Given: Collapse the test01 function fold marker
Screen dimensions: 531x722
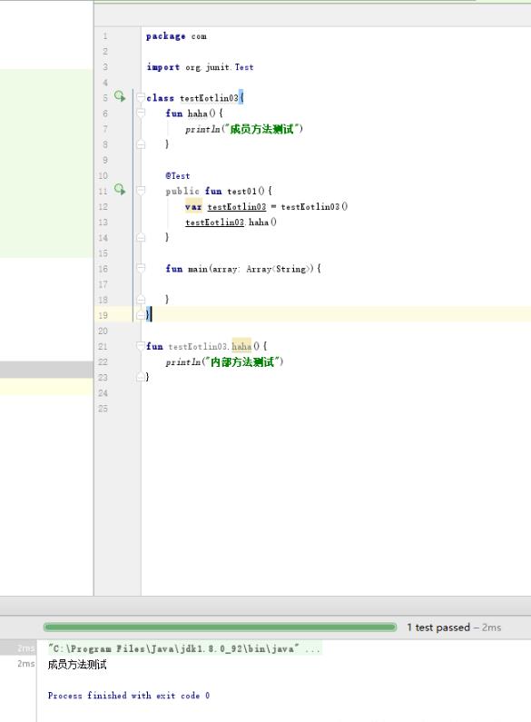Looking at the screenshot, I should click(141, 191).
